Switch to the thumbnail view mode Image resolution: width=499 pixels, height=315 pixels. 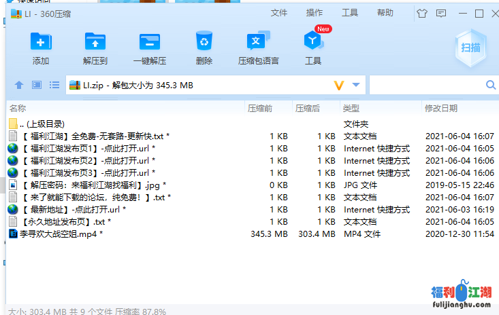tap(37, 86)
